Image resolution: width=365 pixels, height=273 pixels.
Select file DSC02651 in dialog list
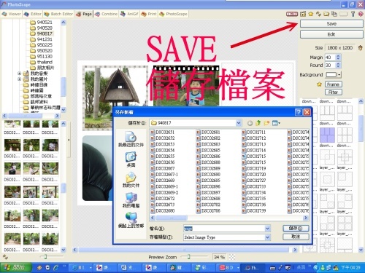point(163,132)
